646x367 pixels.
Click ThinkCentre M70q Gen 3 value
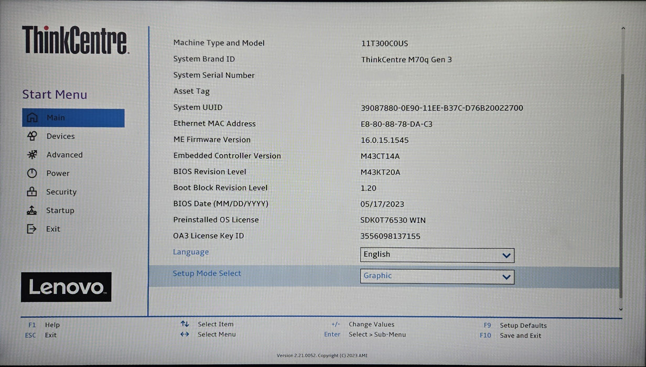tap(406, 60)
